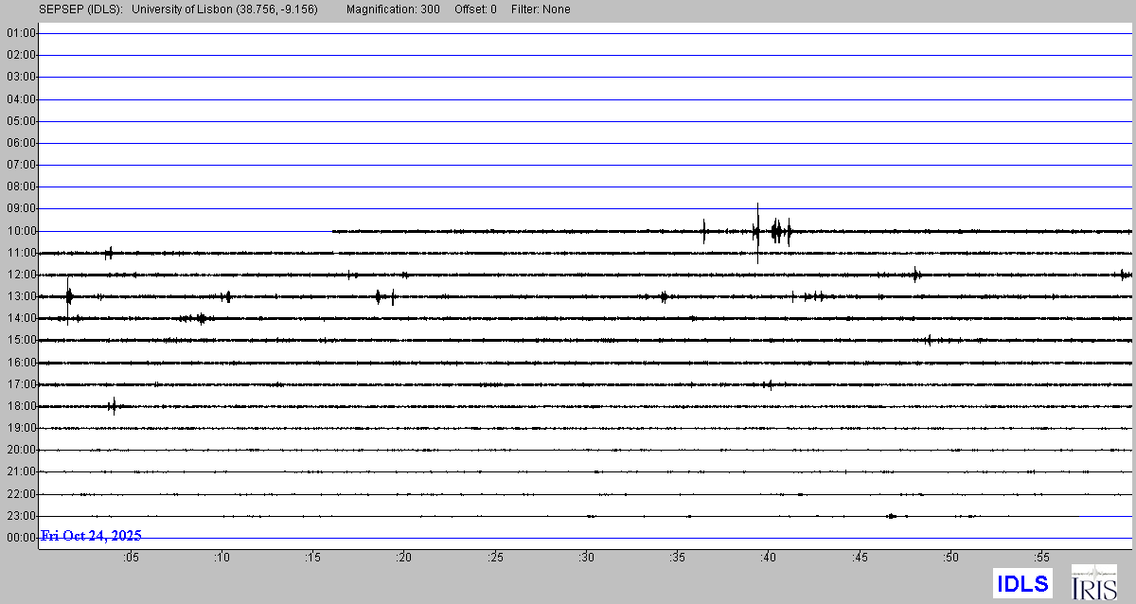
Task: Click the :05 minute axis marker
Action: click(131, 558)
